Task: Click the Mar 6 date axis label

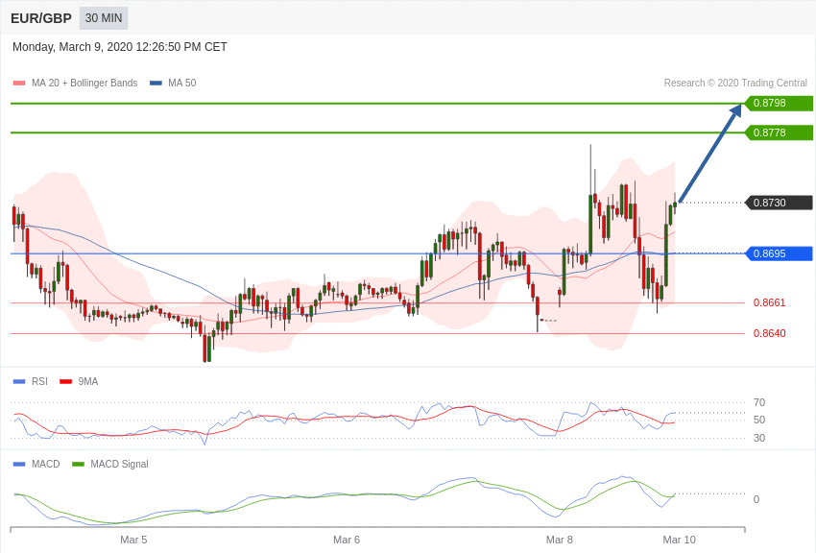Action: 347,540
